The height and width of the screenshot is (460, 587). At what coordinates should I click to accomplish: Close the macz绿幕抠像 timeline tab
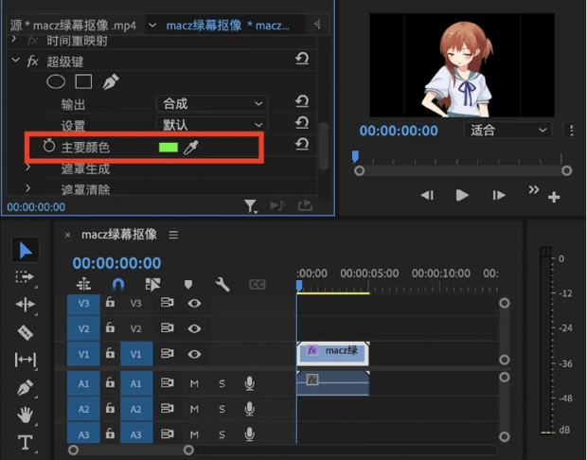[x=68, y=235]
